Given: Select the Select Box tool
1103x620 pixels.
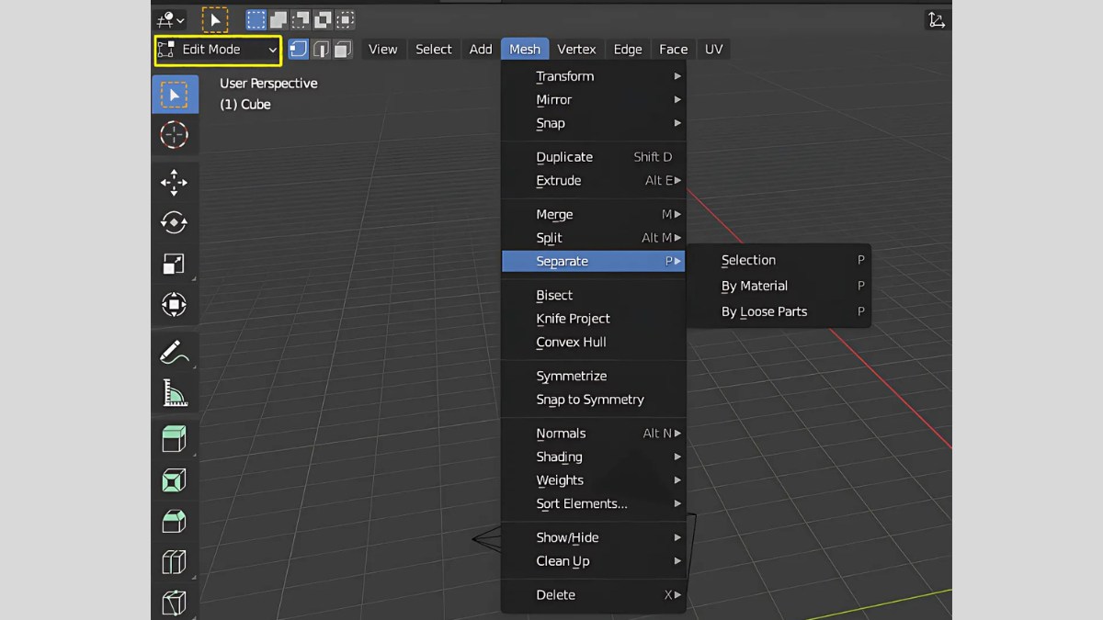Looking at the screenshot, I should coord(175,95).
